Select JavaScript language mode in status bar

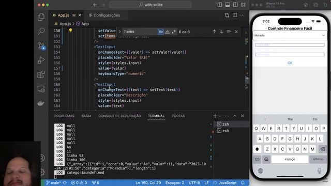click(225, 183)
